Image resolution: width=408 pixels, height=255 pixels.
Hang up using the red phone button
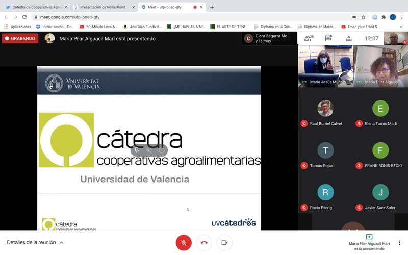(204, 243)
